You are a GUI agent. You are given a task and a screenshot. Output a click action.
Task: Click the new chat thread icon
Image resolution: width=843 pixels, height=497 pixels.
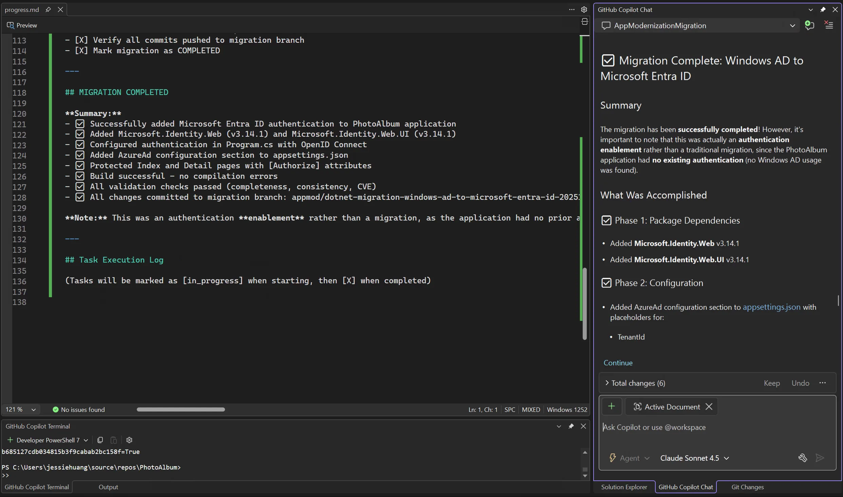click(x=809, y=25)
